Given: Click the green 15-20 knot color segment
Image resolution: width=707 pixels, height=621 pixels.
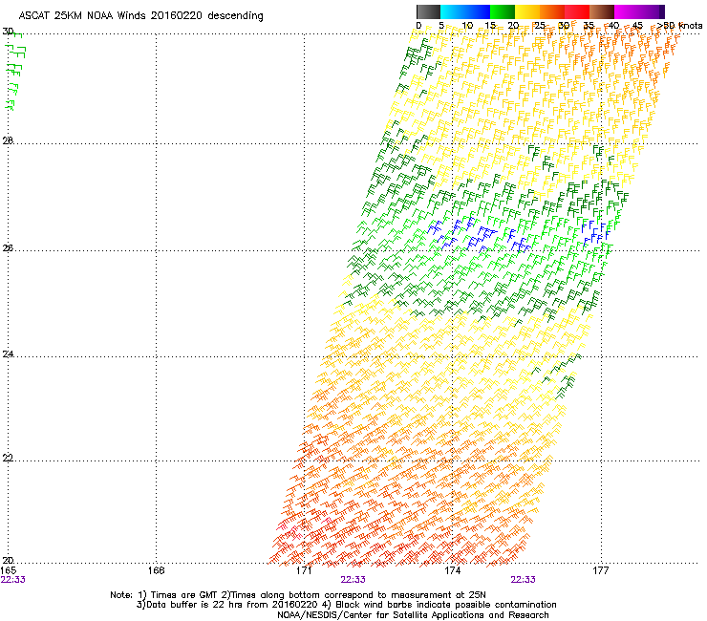Looking at the screenshot, I should click(503, 11).
